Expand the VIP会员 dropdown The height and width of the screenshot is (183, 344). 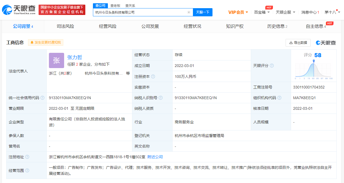tap(238, 12)
